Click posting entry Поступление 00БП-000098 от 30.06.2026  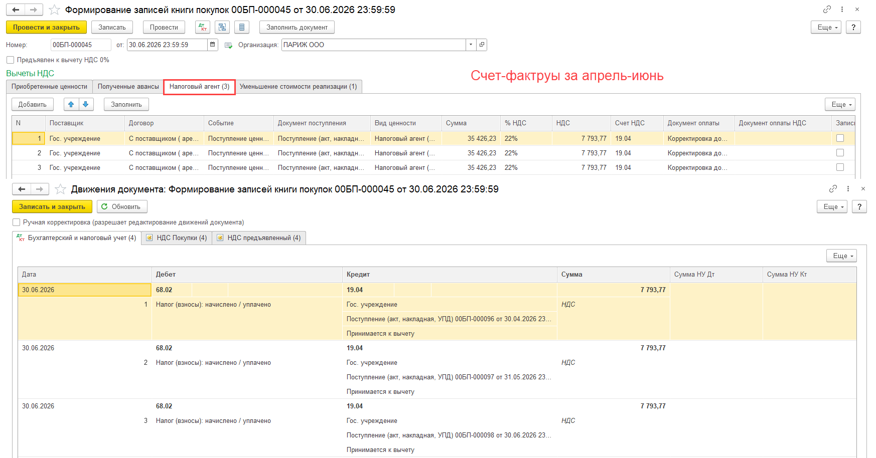pos(449,435)
